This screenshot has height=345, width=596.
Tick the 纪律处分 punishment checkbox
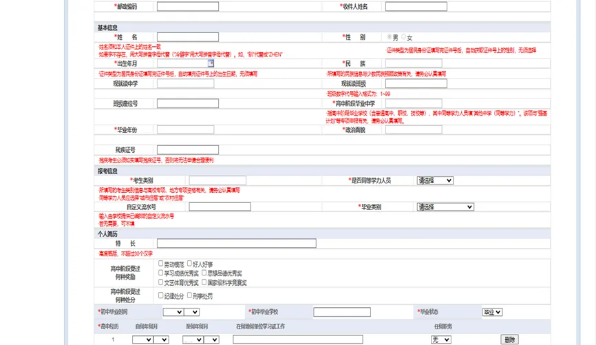pyautogui.click(x=161, y=295)
